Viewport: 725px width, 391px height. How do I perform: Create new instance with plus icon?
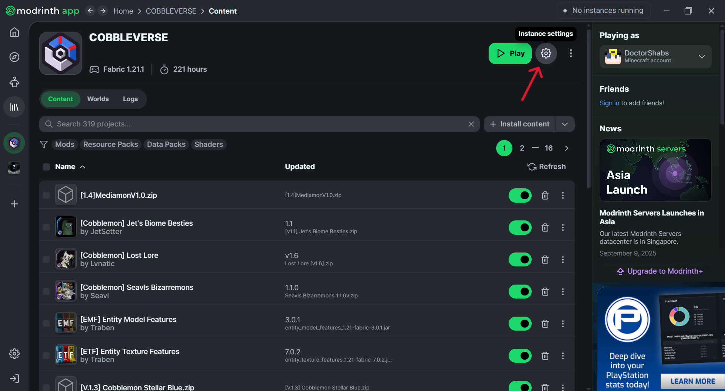(14, 204)
